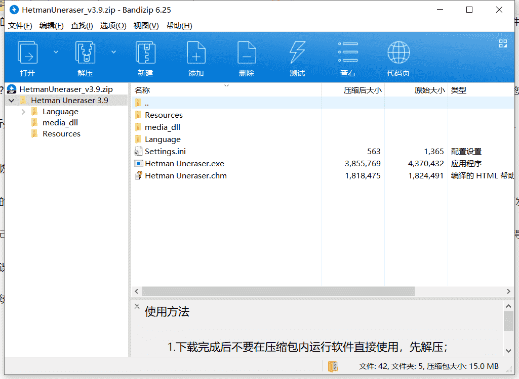Click the New archive (新建) icon

pos(145,53)
